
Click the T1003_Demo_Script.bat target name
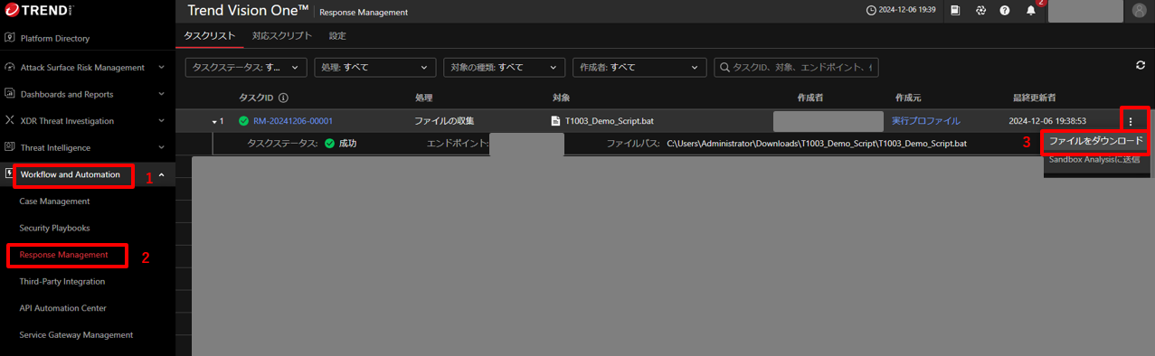[x=610, y=121]
